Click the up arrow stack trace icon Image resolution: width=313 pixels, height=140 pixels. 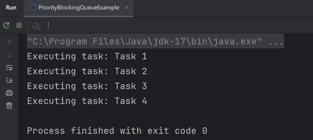(x=9, y=42)
